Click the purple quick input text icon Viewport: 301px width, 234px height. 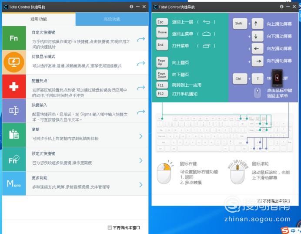pos(14,111)
